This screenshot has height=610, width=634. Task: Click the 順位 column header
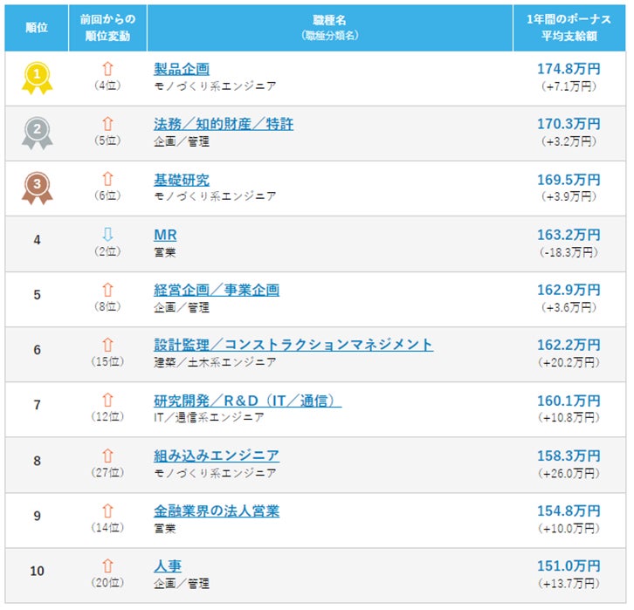coord(37,27)
